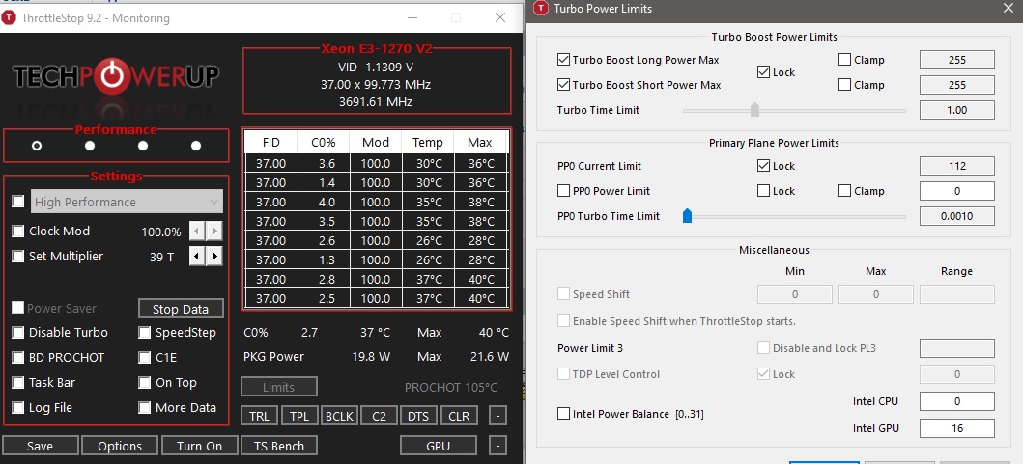
Task: Click the Stop Data button
Action: click(x=181, y=309)
